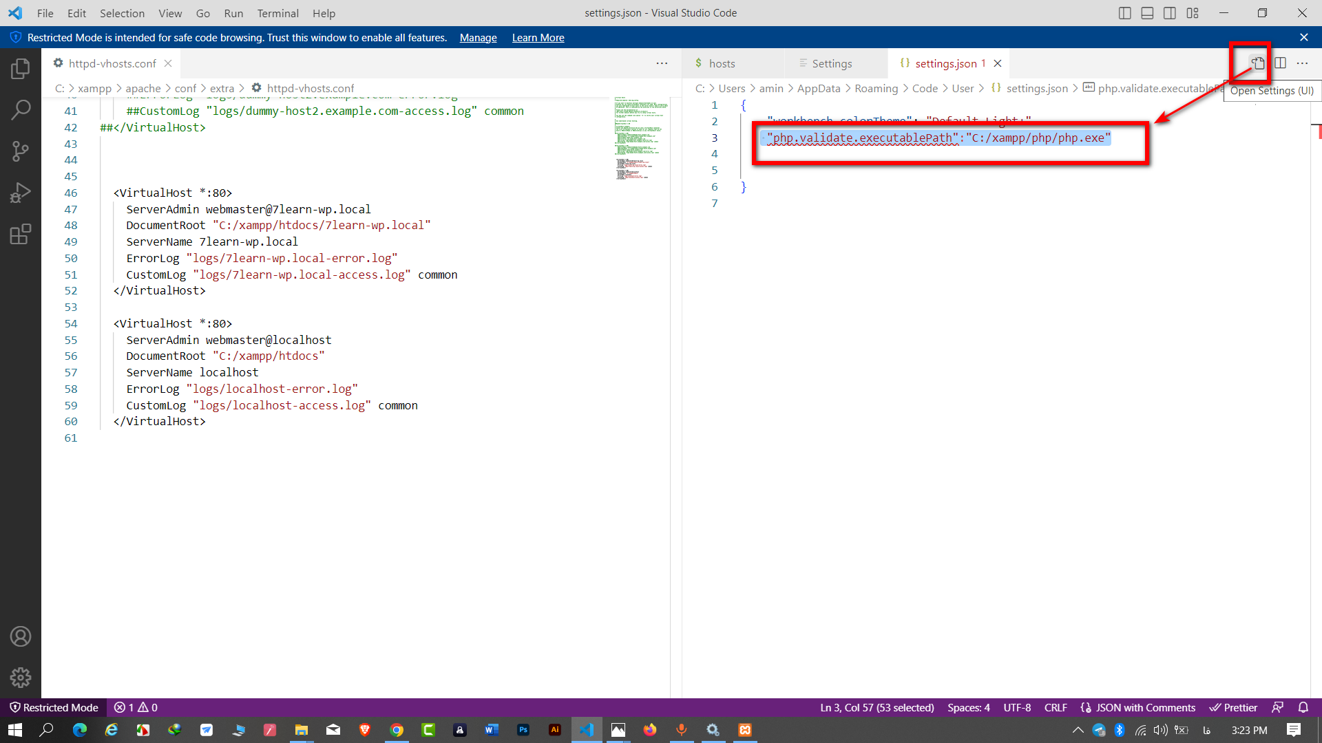
Task: Open More Actions in right editor group
Action: [1302, 63]
